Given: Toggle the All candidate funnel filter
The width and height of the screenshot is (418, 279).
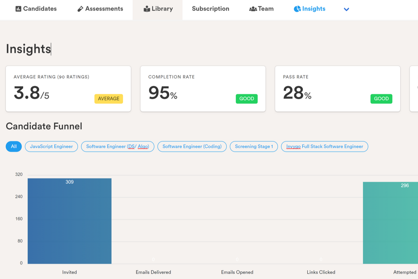Looking at the screenshot, I should [13, 146].
